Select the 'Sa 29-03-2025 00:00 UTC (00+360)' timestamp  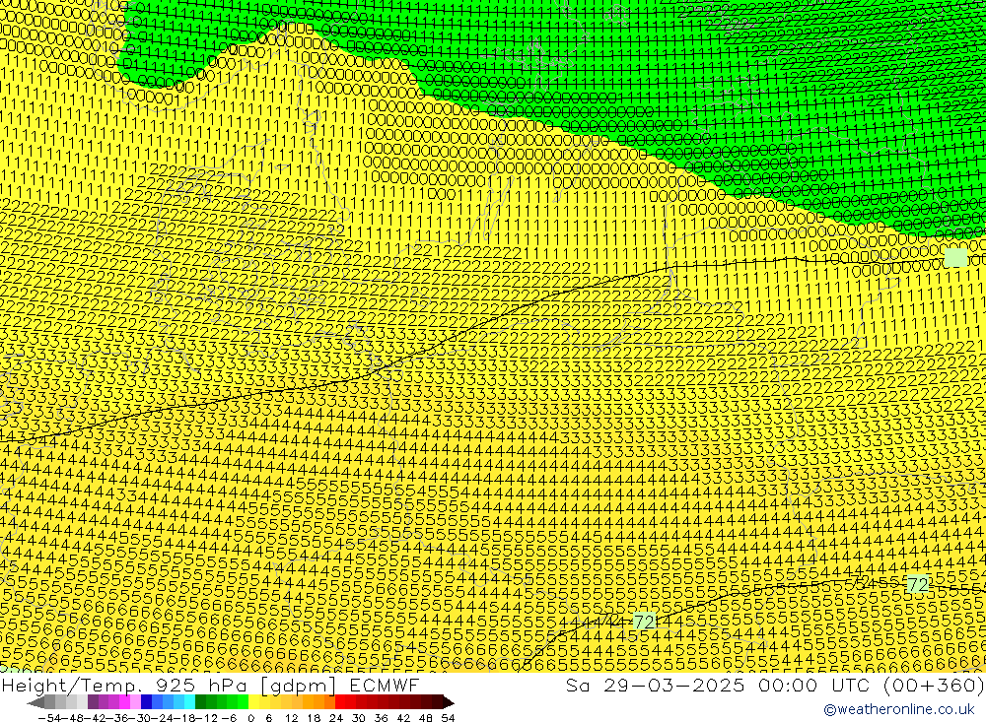775,685
